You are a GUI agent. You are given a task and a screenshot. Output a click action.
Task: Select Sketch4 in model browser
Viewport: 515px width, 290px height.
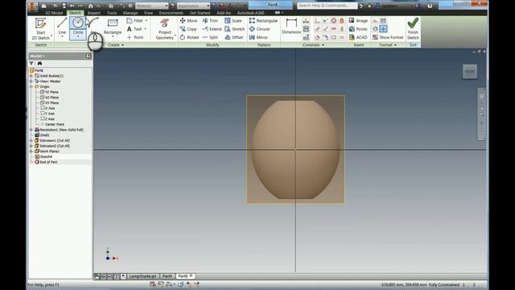coord(43,156)
